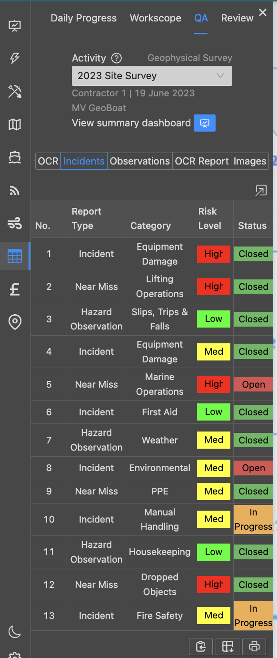Switch to the Observations sub-tab

point(140,161)
